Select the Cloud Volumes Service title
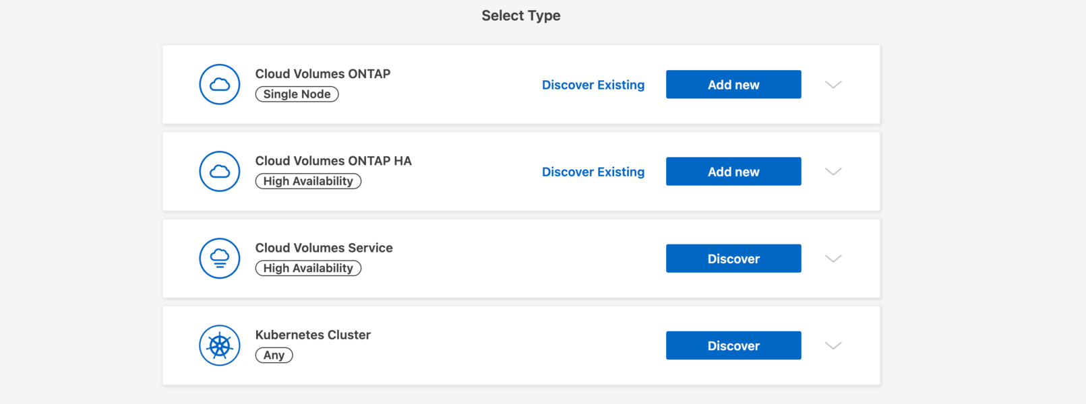The height and width of the screenshot is (404, 1086). pos(324,248)
